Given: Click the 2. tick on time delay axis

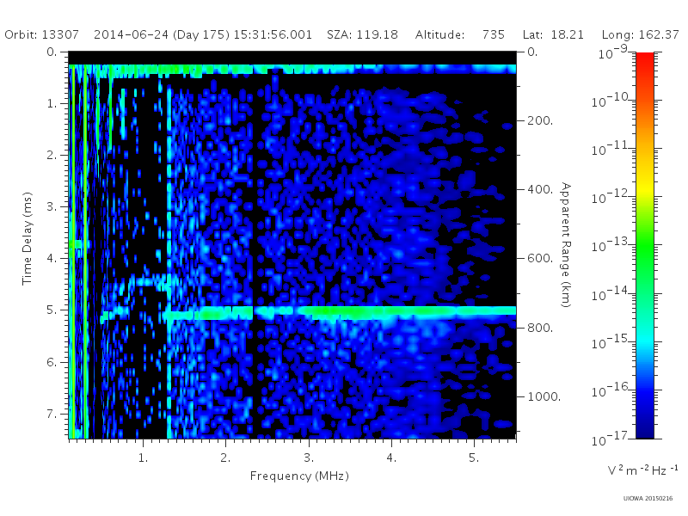Looking at the screenshot, I should pos(52,156).
